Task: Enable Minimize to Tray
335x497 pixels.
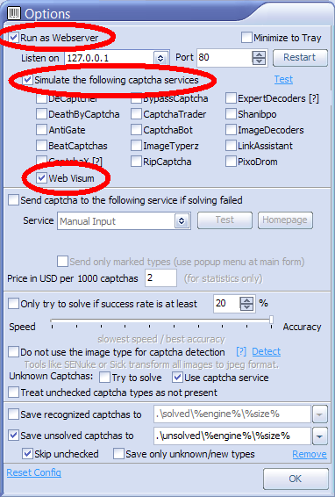Action: [x=246, y=38]
